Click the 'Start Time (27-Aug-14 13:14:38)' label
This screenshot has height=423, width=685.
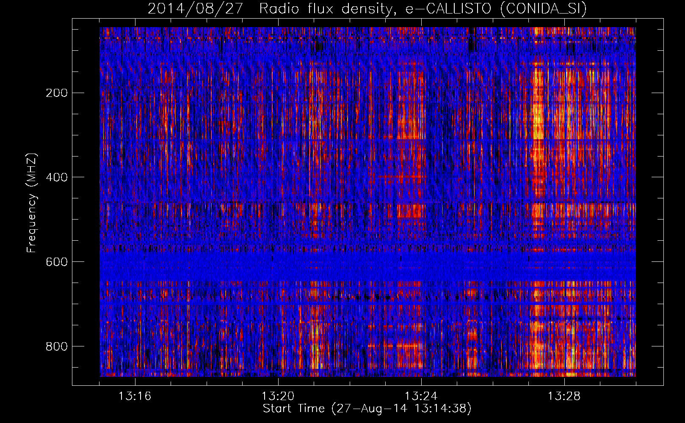(367, 409)
